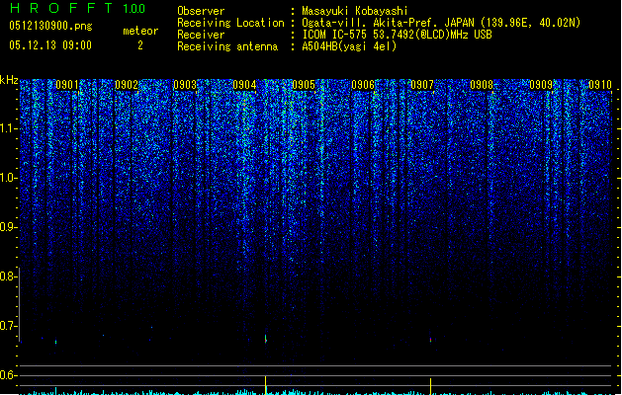Screen dimensions: 622x395
Task: Click the Receiving antenna label
Action: pos(227,46)
